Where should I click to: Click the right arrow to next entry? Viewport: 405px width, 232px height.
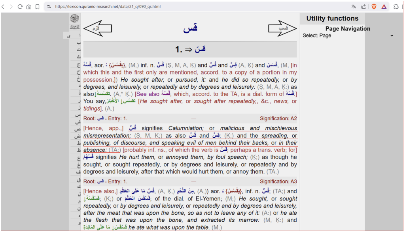pos(282,28)
